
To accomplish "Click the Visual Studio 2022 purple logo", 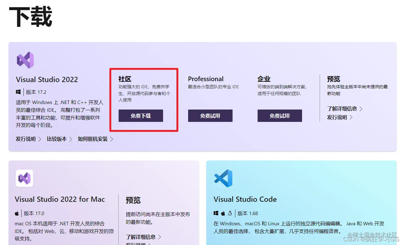I will click(25, 60).
